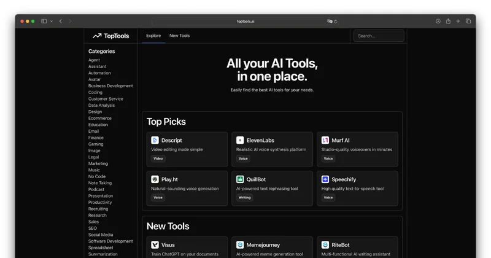Screen dimensions: 491x258
Task: Select the Ecommerce category
Action: coord(99,118)
